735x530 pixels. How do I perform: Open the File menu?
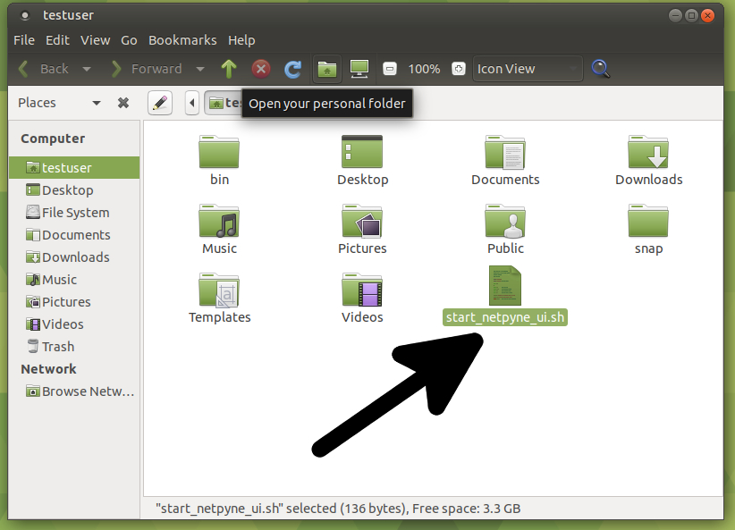(24, 40)
